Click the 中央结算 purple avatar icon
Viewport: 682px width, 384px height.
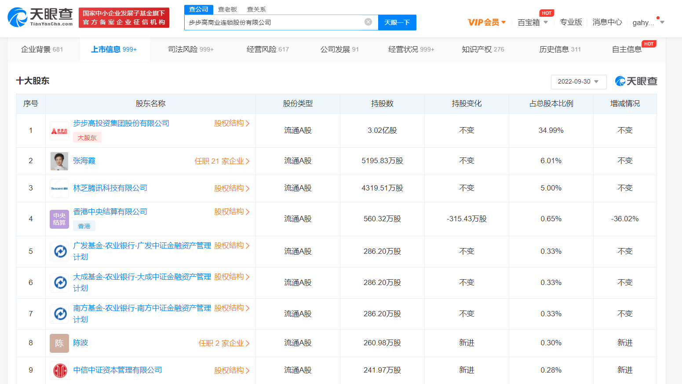[x=59, y=219]
